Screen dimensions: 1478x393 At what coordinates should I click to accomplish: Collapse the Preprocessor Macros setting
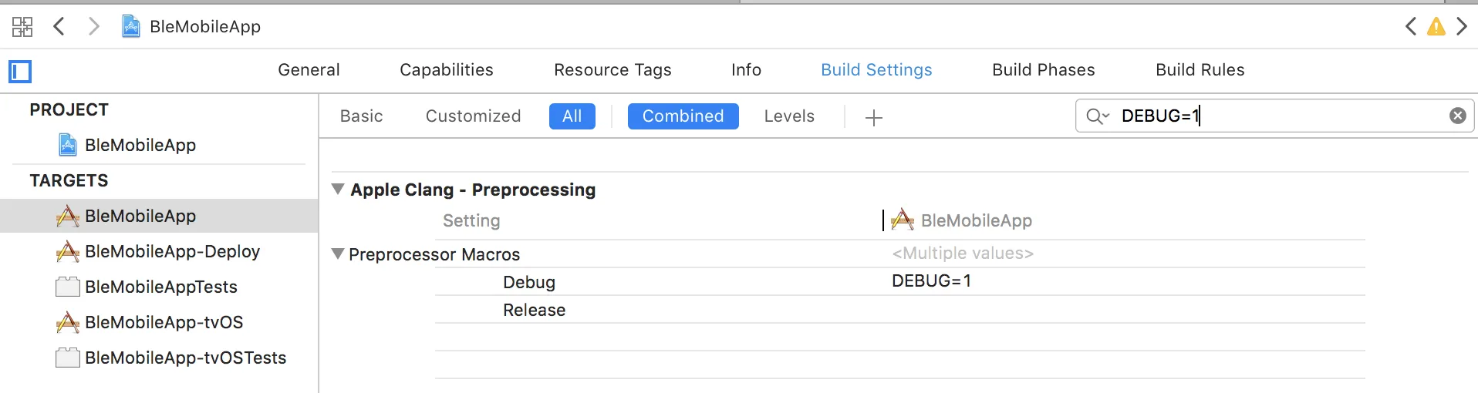point(338,254)
